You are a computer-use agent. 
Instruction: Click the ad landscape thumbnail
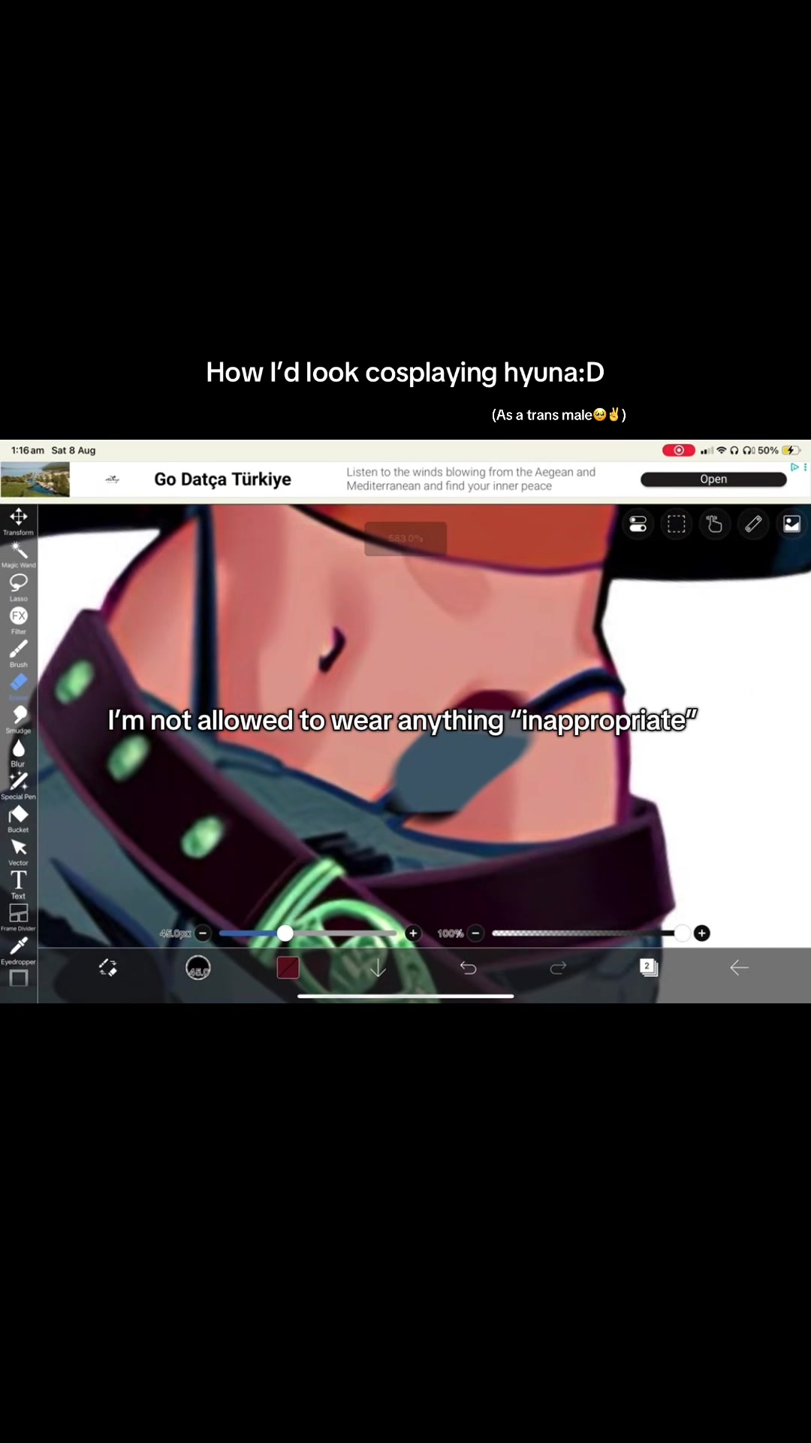point(35,479)
